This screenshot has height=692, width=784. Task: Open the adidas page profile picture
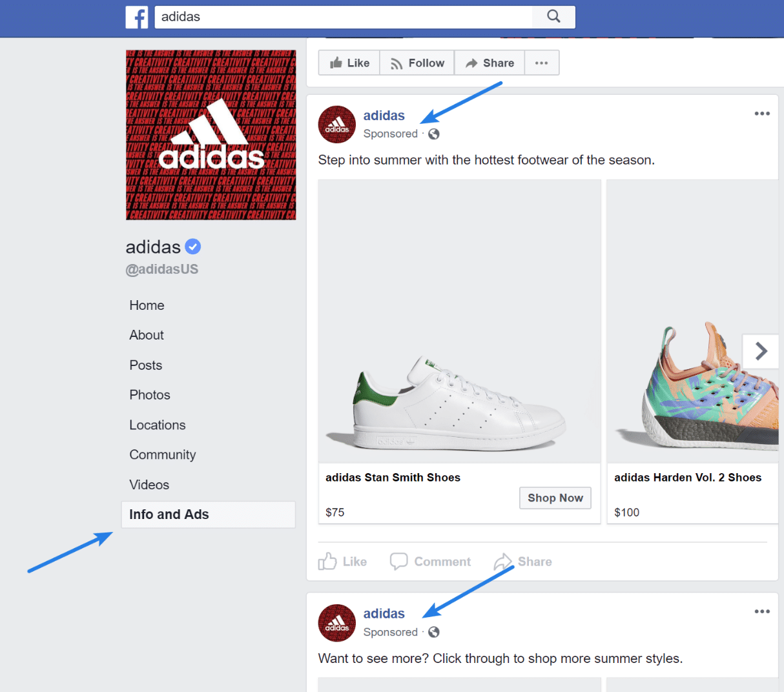[x=211, y=135]
